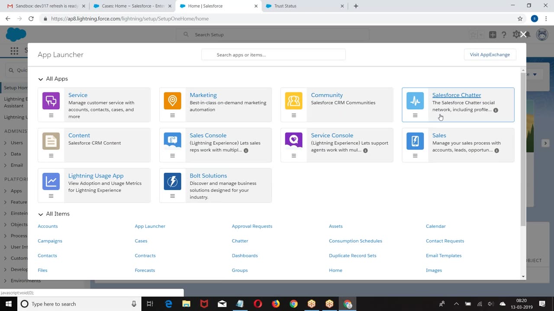Image resolution: width=554 pixels, height=311 pixels.
Task: Open the Approval Requests link
Action: [x=252, y=226]
